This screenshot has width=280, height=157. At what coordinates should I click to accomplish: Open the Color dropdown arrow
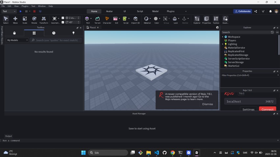(160, 18)
